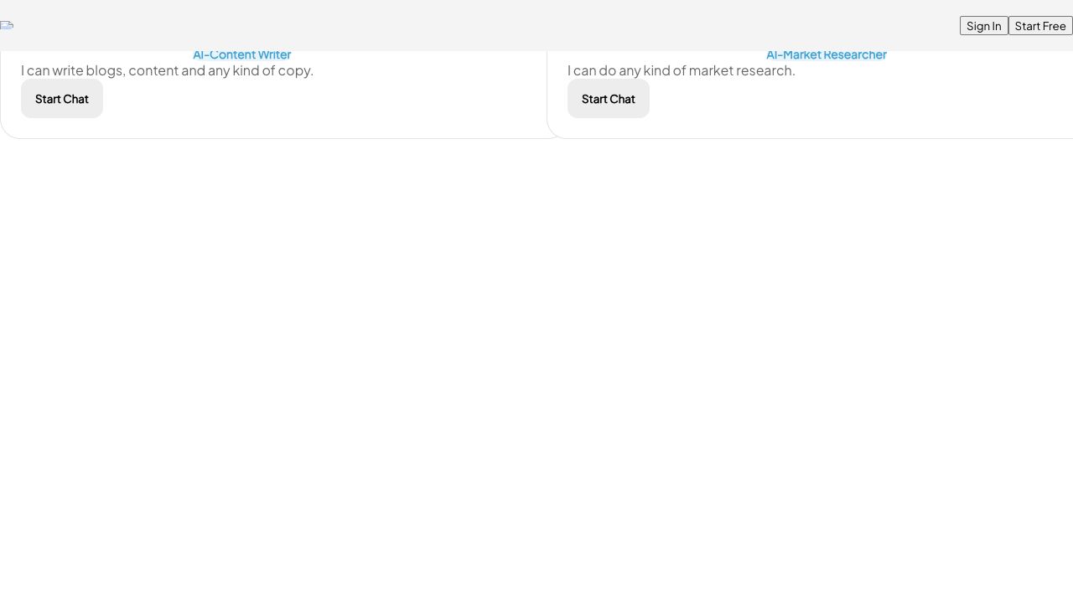This screenshot has height=603, width=1073.
Task: Click "market research" in the researcher description
Action: (x=741, y=70)
